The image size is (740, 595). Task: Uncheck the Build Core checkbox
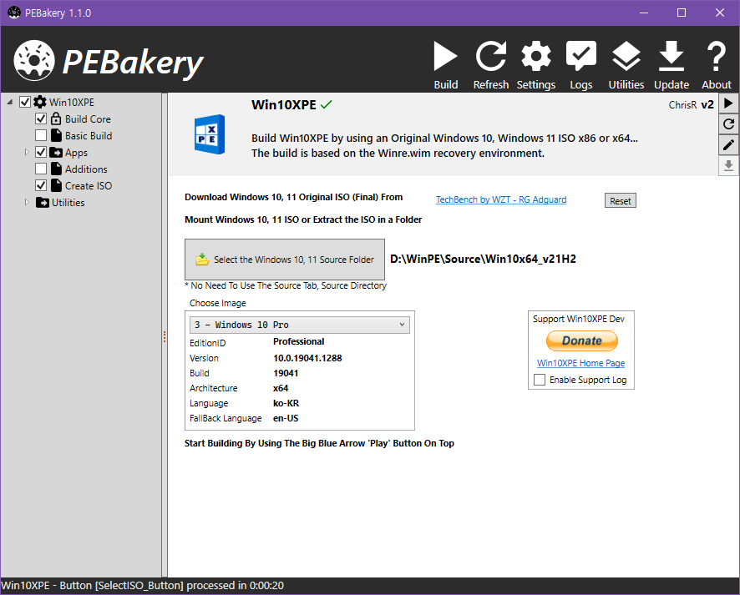coord(41,118)
